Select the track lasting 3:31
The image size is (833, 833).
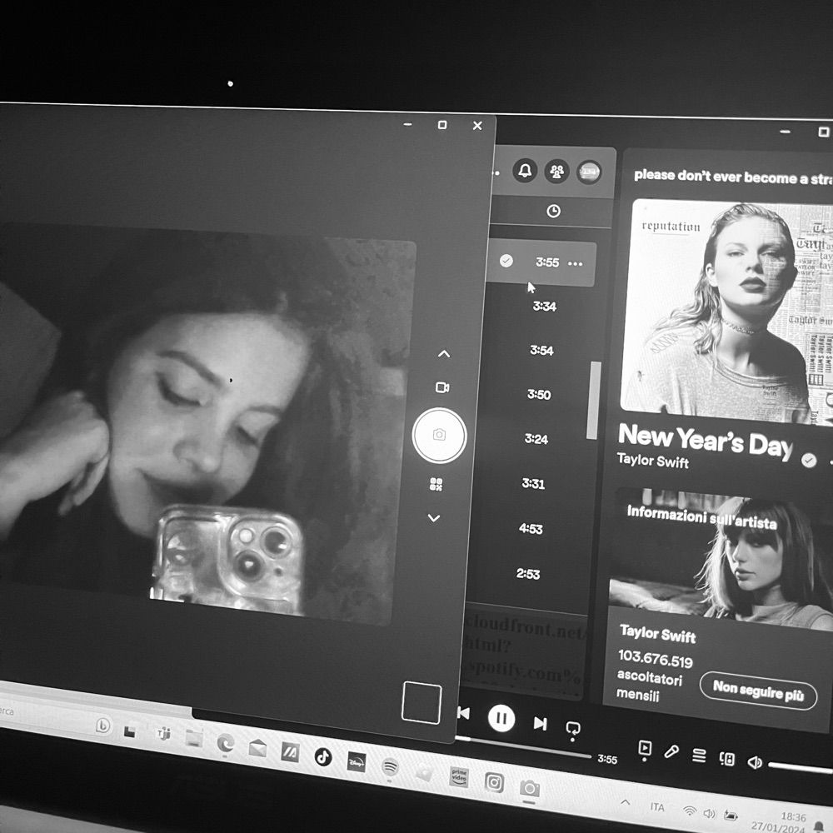point(533,484)
